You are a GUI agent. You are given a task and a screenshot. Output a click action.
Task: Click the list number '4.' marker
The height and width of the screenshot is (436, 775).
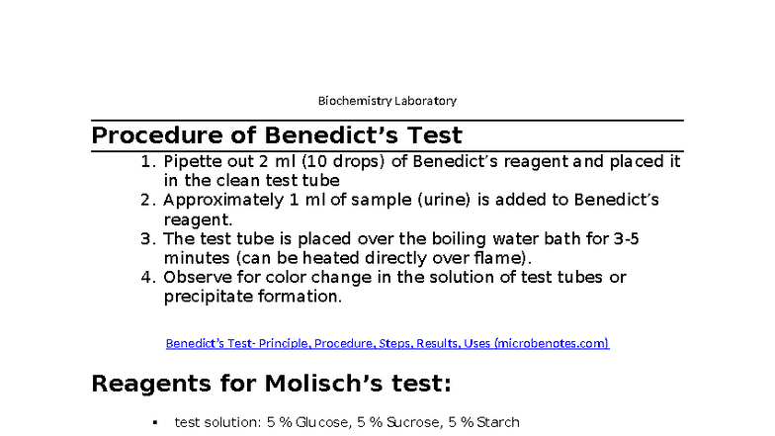(x=148, y=277)
